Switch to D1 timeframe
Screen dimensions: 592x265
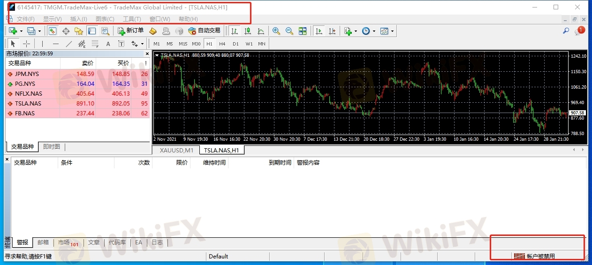point(235,44)
